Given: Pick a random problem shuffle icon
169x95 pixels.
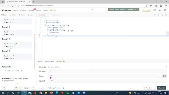Looking at the screenshot, I should pyautogui.click(x=16, y=88).
